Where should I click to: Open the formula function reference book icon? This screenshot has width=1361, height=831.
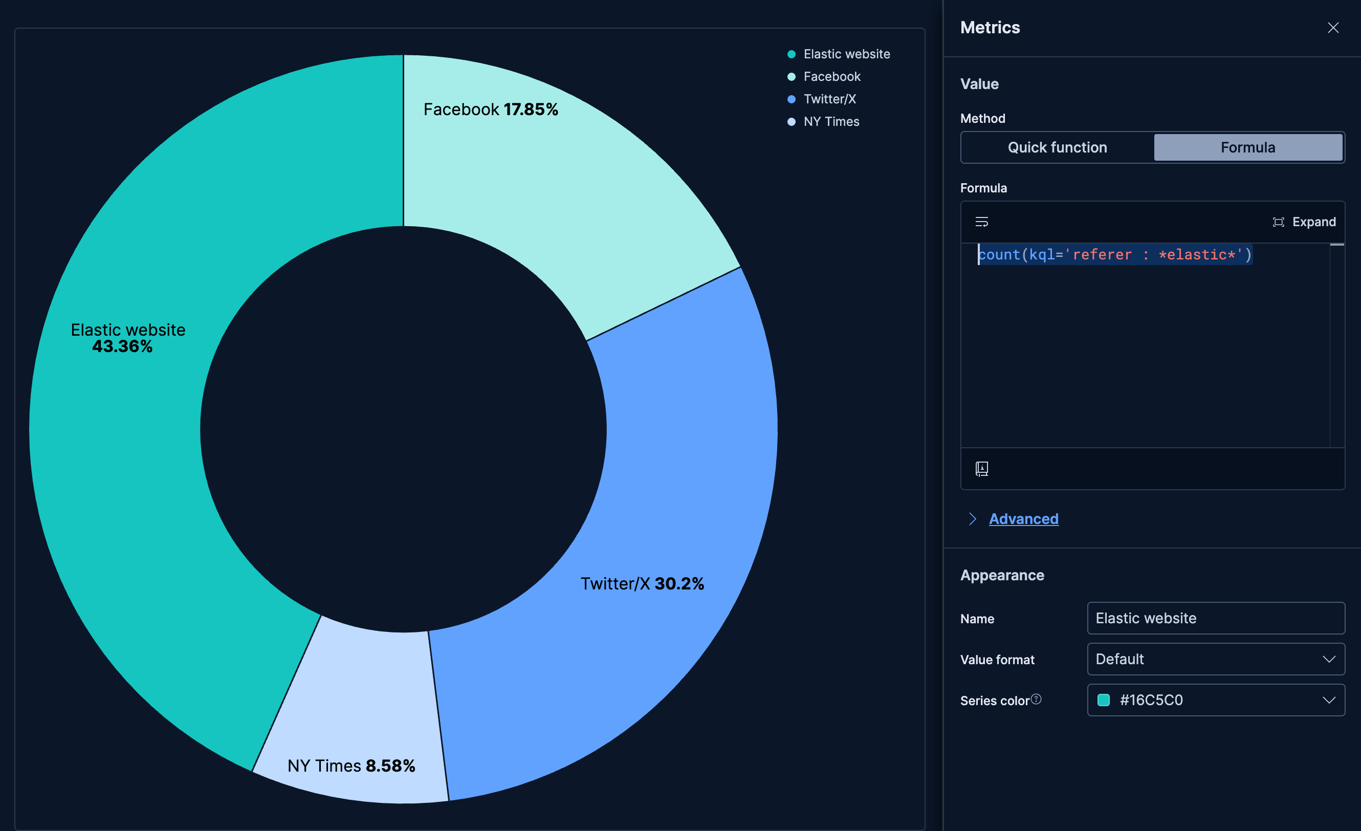point(983,469)
